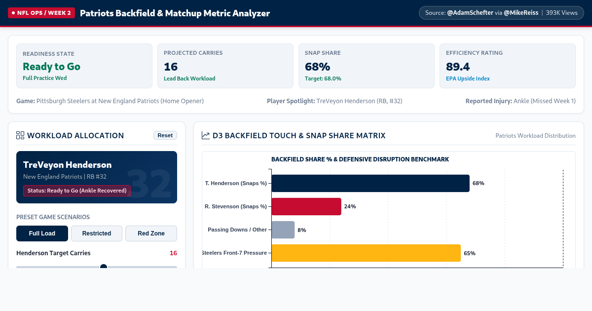The height and width of the screenshot is (311, 592).
Task: Click the Snap Share 68% card
Action: click(x=367, y=66)
